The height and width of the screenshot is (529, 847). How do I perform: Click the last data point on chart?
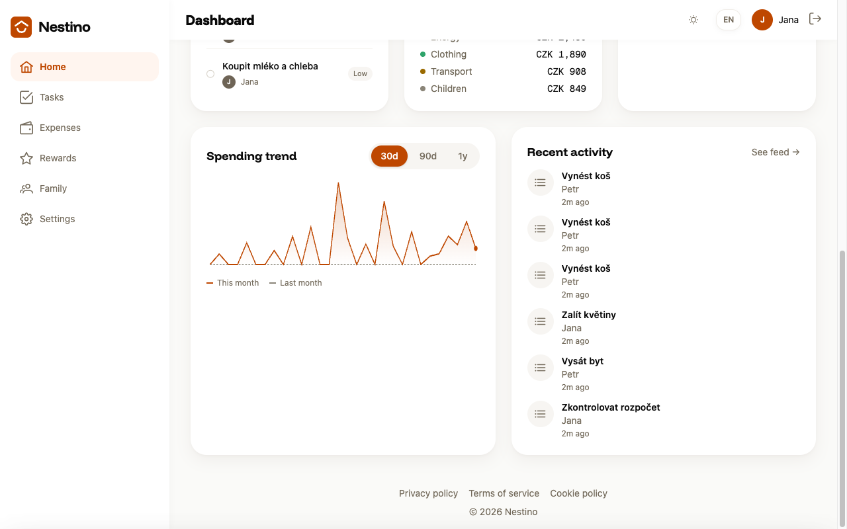coord(476,249)
